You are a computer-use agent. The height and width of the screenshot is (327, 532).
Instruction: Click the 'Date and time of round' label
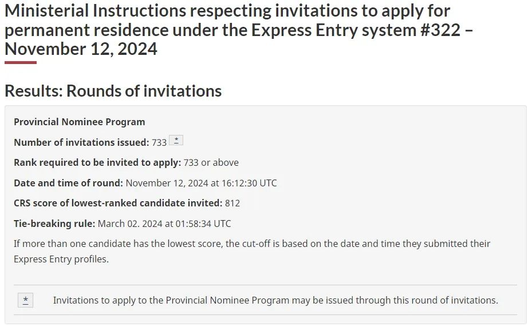(68, 183)
